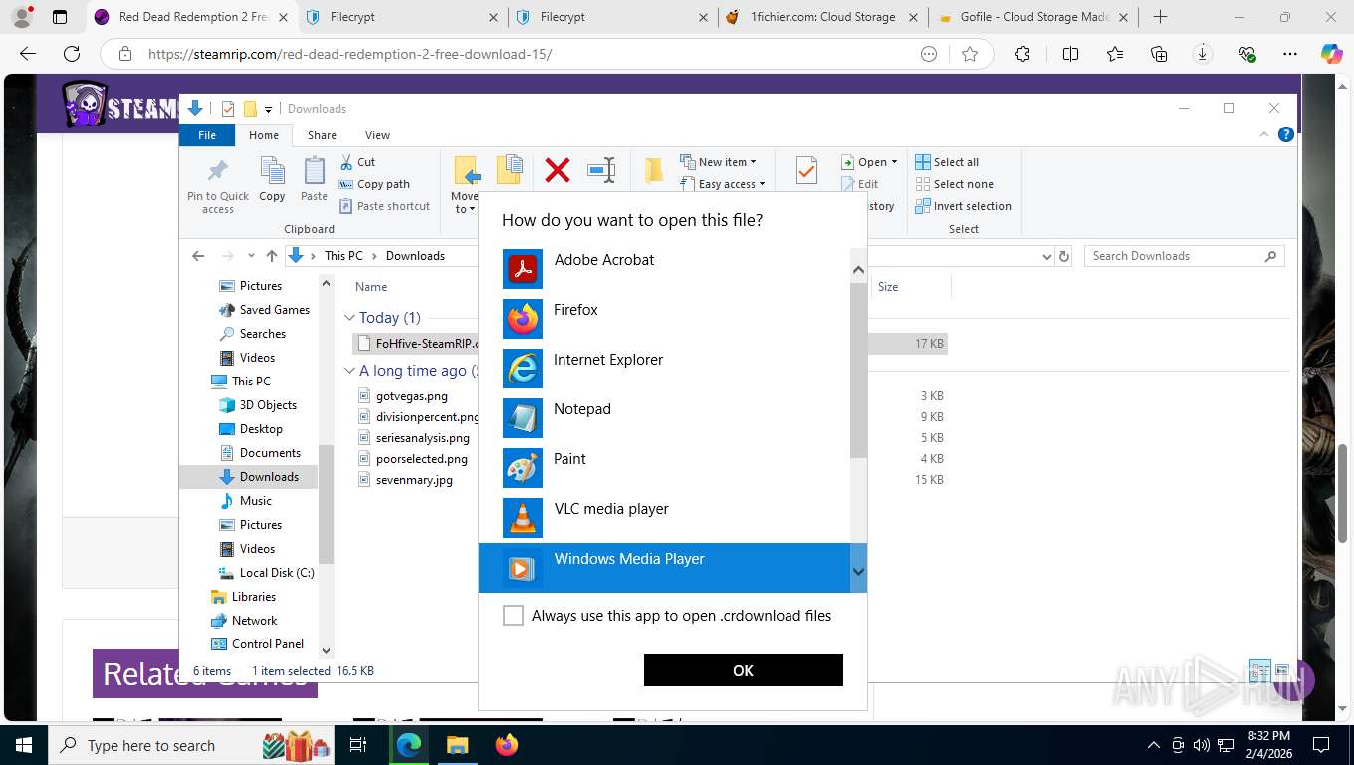Viewport: 1354px width, 765px height.
Task: Click the Search Downloads field
Action: tap(1184, 256)
